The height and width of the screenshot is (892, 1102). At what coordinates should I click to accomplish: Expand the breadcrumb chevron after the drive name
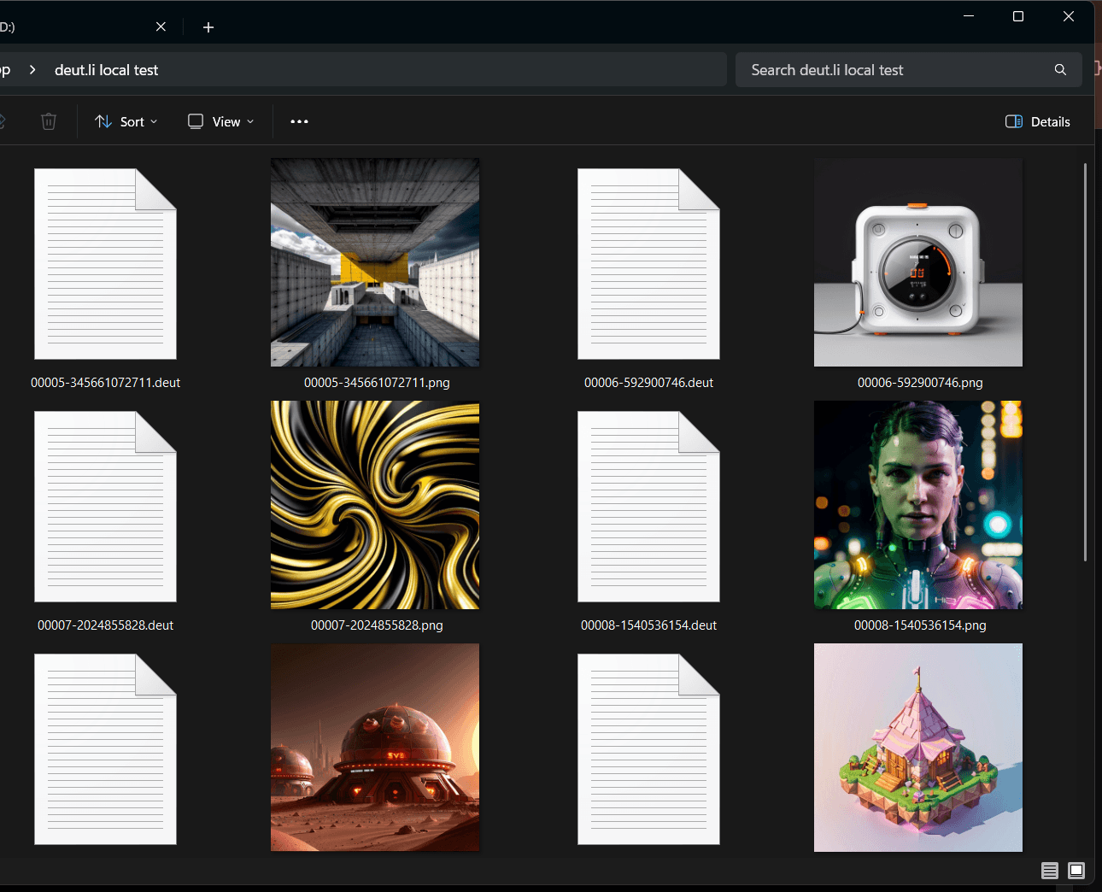pos(32,69)
